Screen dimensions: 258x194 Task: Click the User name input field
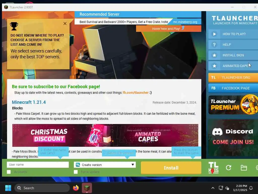point(38,165)
